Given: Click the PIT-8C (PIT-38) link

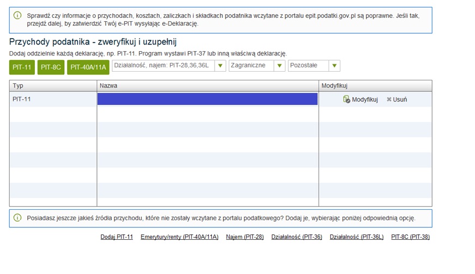Looking at the screenshot, I should (410, 237).
